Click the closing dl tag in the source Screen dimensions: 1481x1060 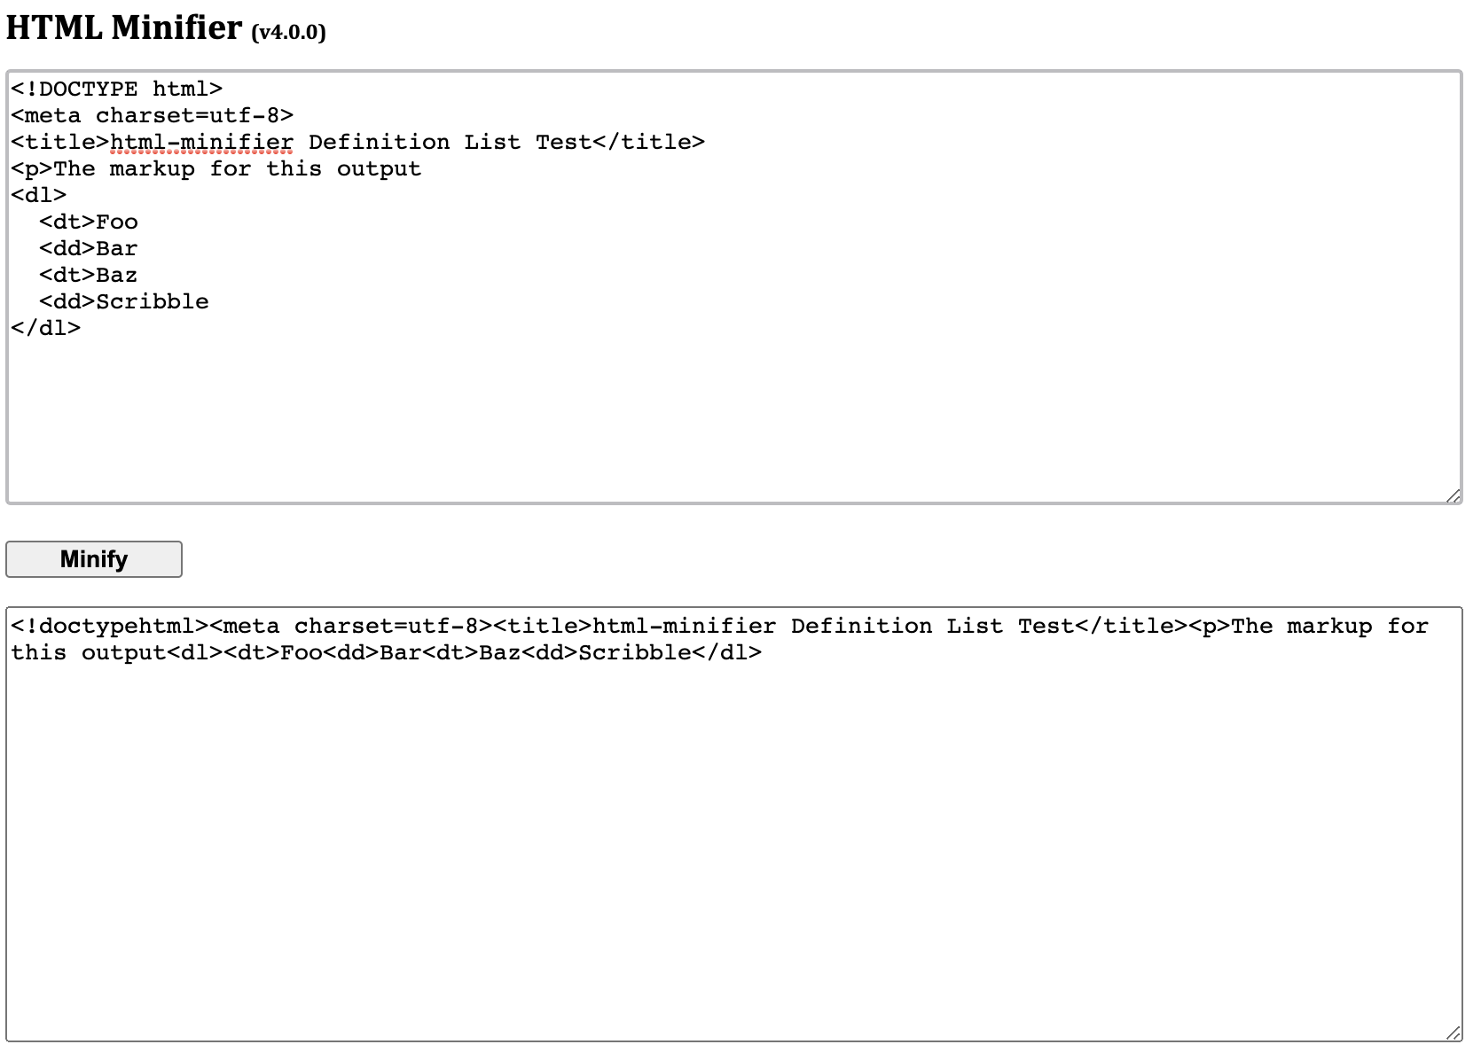tap(44, 327)
